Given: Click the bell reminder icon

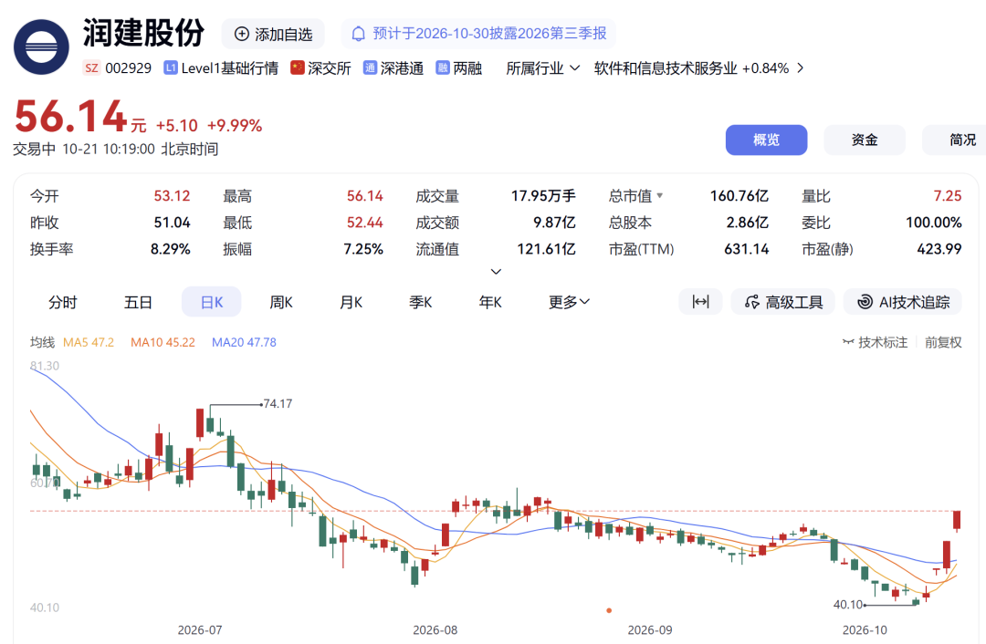Looking at the screenshot, I should (358, 34).
